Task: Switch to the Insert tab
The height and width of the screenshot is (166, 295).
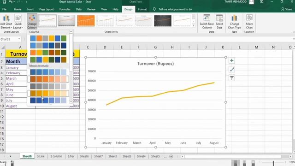Action: [x=30, y=9]
